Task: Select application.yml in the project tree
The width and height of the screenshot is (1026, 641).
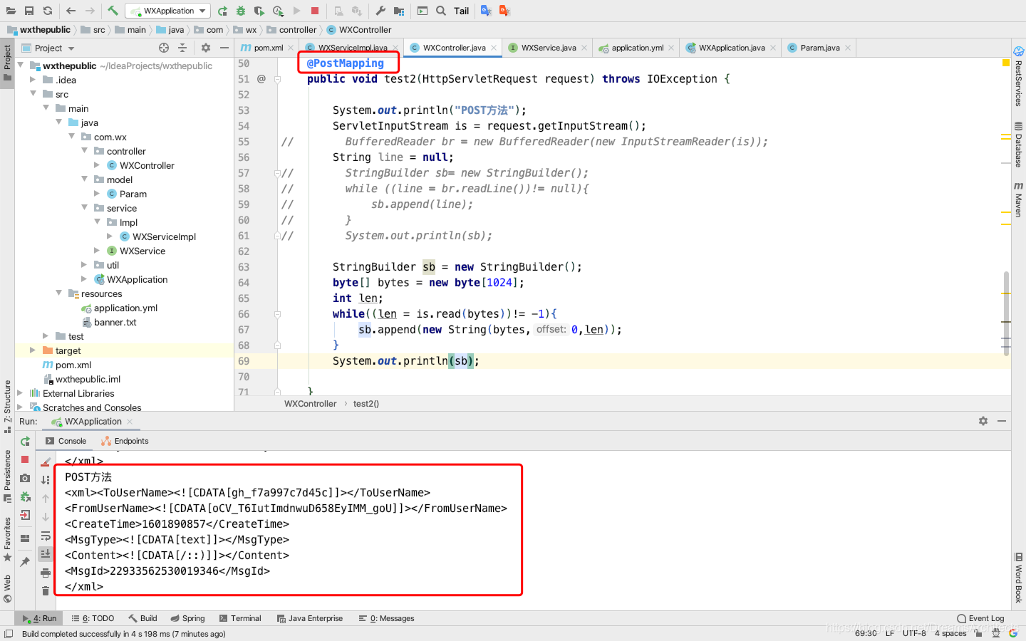Action: [x=125, y=308]
